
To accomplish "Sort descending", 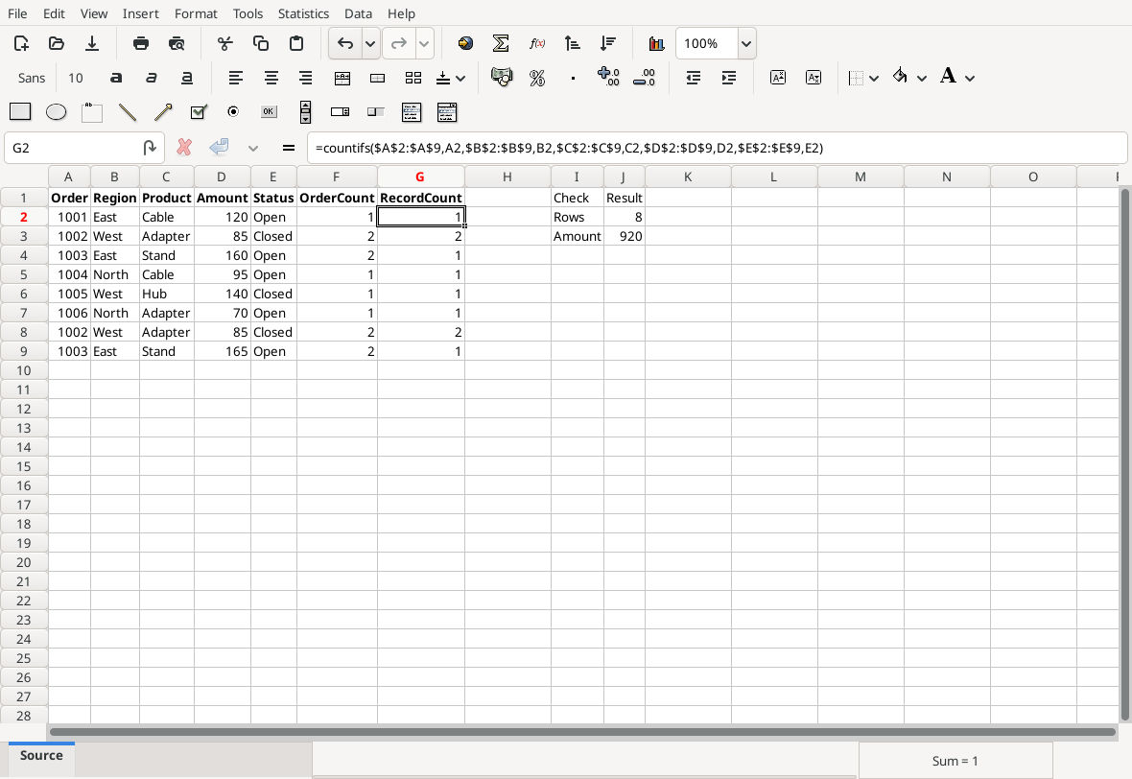I will 608,43.
